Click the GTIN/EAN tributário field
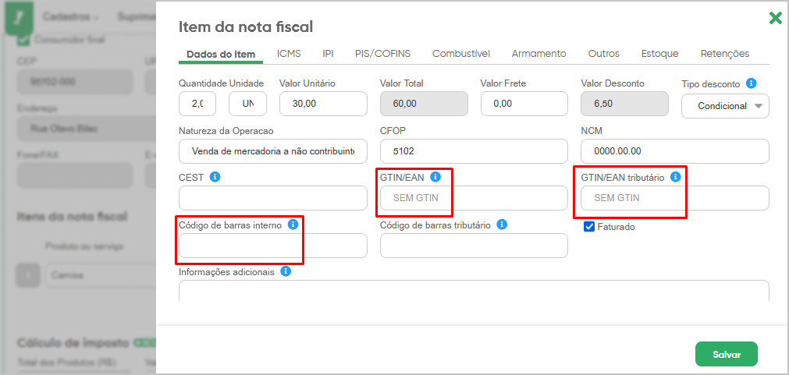The height and width of the screenshot is (375, 789). [675, 198]
